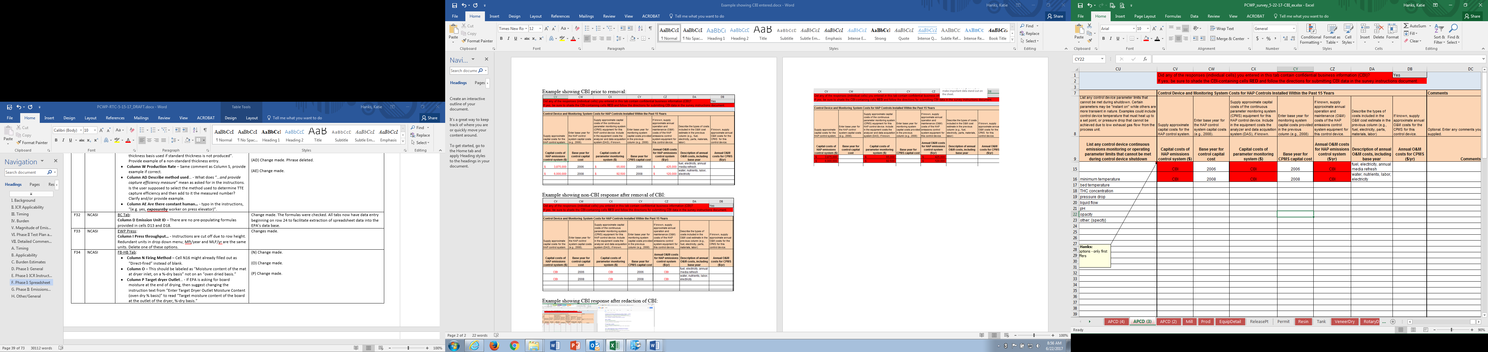Viewport: 1488px width, 352px height.
Task: Click the Sort & Filter icon in Excel
Action: 1439,29
